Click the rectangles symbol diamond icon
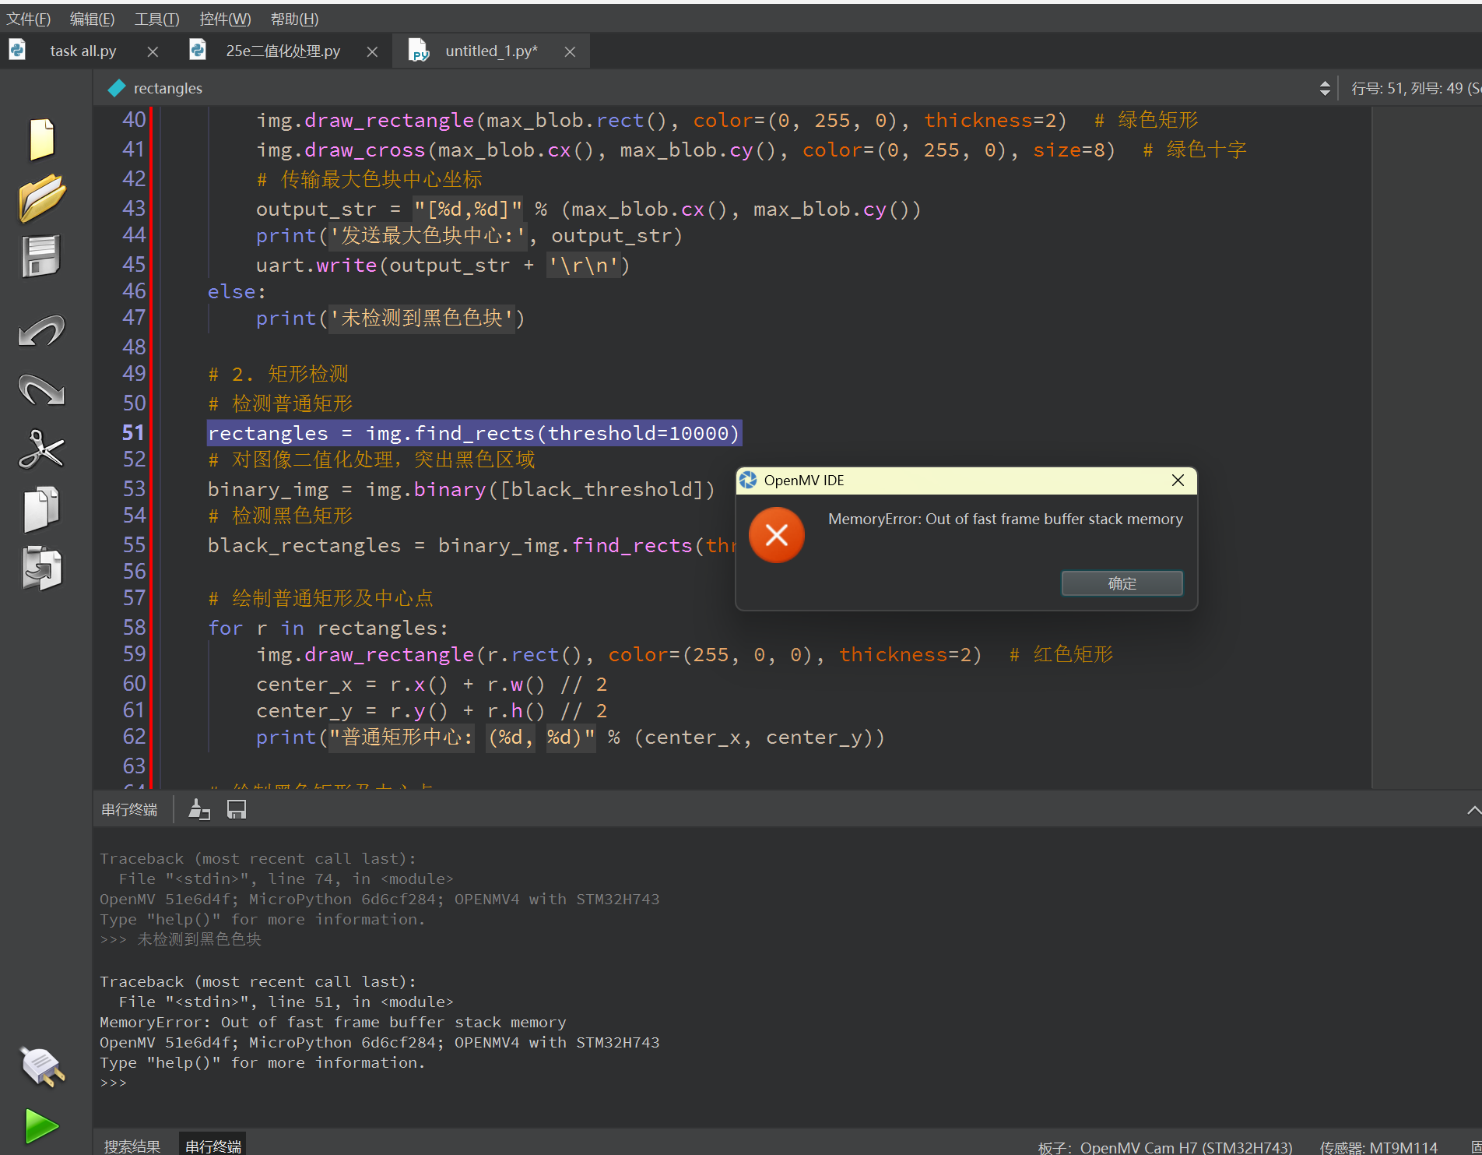The width and height of the screenshot is (1482, 1155). 117,88
